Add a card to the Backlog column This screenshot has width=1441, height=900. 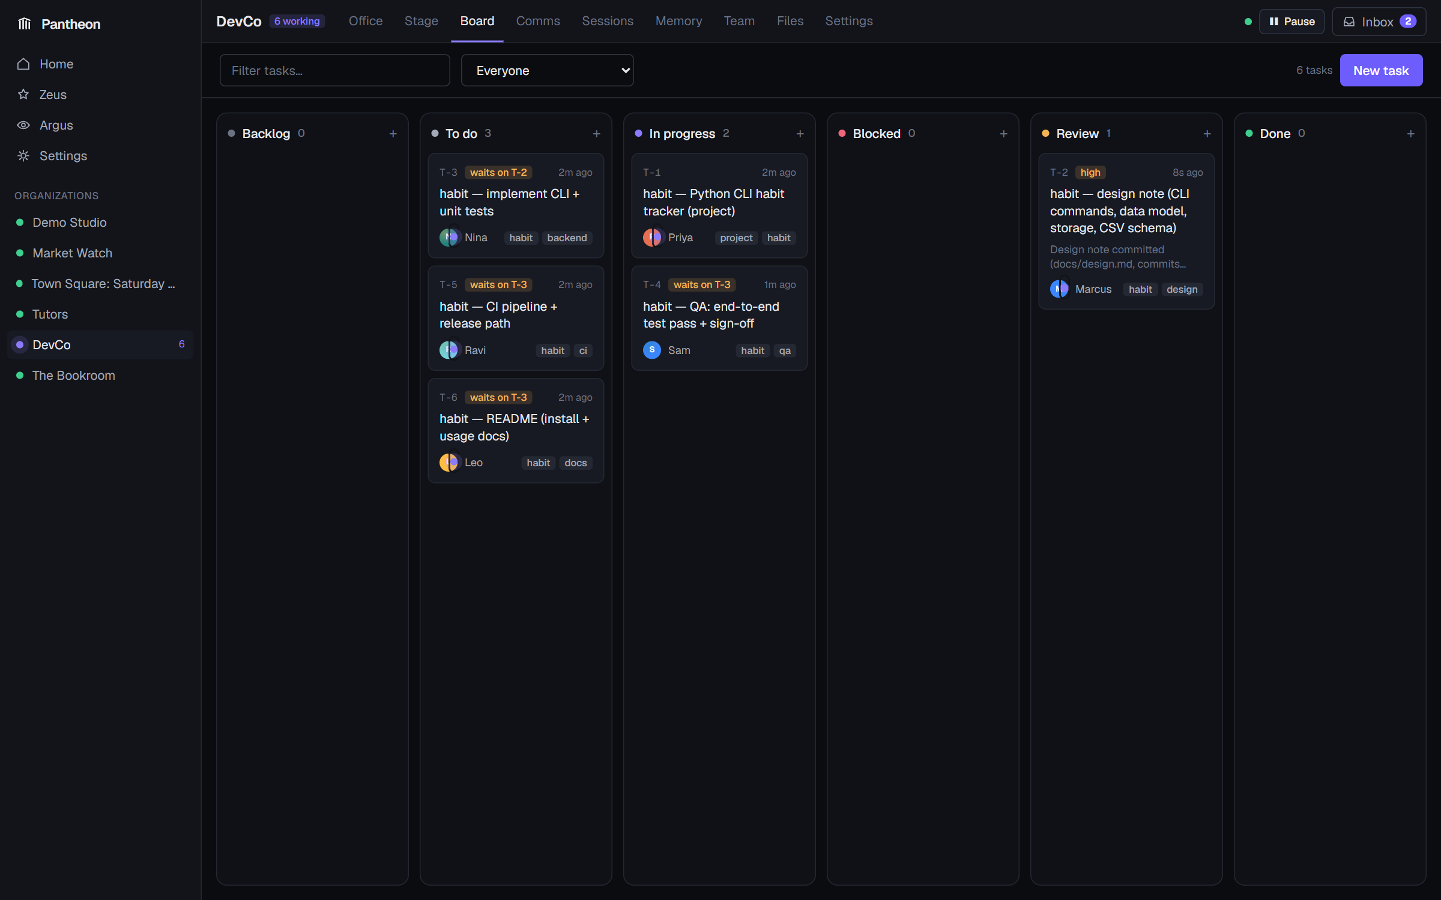click(x=393, y=133)
